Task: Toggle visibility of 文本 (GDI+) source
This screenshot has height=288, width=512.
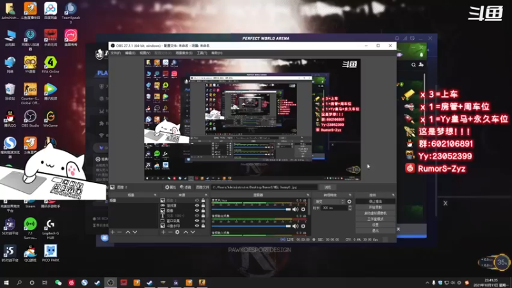Action: [x=197, y=216]
